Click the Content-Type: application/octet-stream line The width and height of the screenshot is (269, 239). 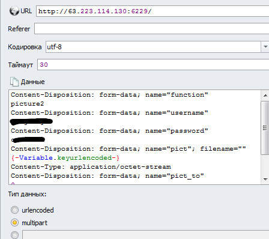(91, 167)
